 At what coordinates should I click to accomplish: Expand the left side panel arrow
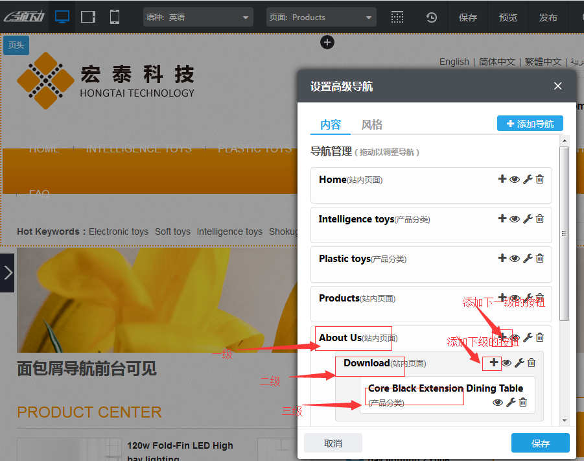click(x=7, y=272)
